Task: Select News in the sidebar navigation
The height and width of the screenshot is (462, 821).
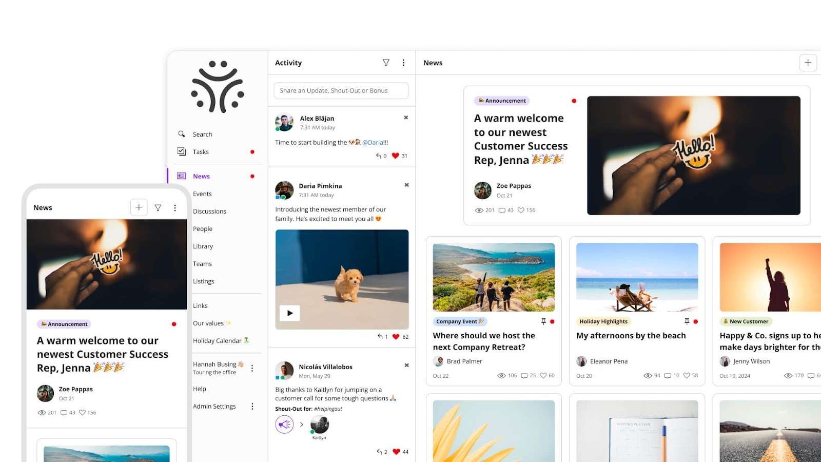Action: click(201, 176)
